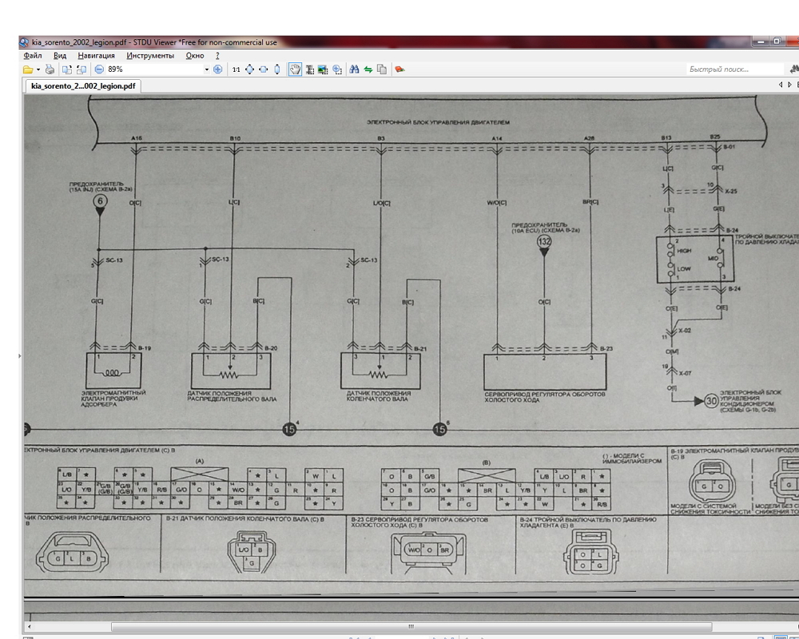Click the zoom in plus button

217,69
